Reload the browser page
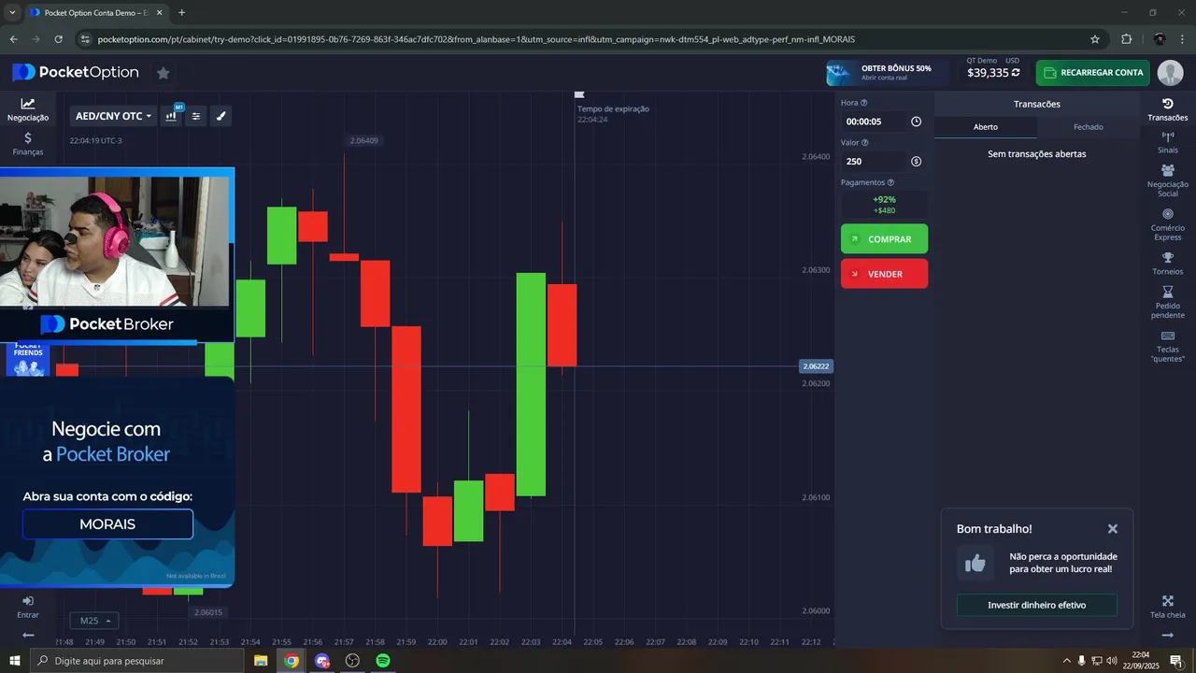This screenshot has width=1196, height=673. (59, 39)
